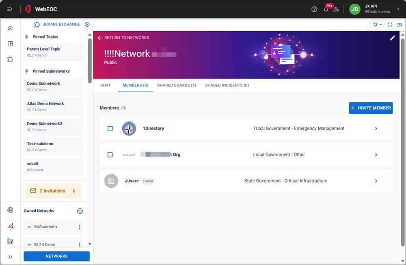
Task: Open Parent Level Topic pinned item
Action: pyautogui.click(x=53, y=52)
